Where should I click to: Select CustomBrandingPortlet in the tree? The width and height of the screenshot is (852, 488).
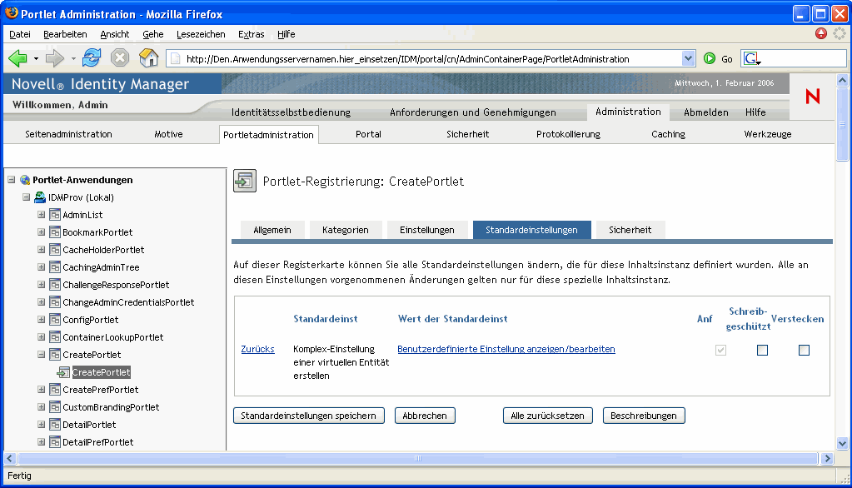tap(111, 407)
